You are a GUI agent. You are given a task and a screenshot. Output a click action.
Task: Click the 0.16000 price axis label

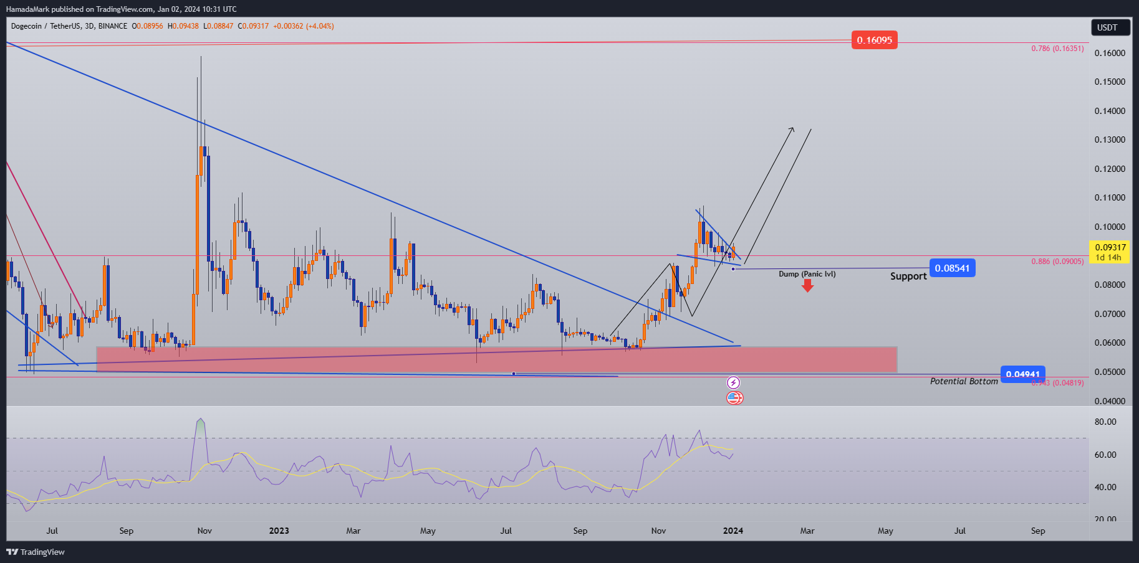pyautogui.click(x=1110, y=53)
